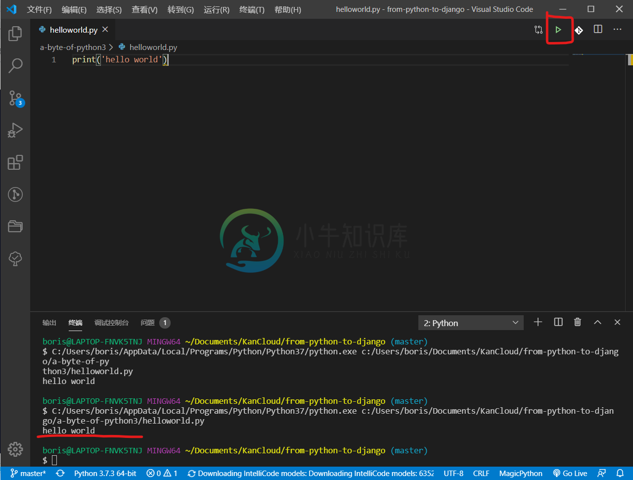Click the master* branch in status bar
This screenshot has height=480, width=633.
(28, 473)
